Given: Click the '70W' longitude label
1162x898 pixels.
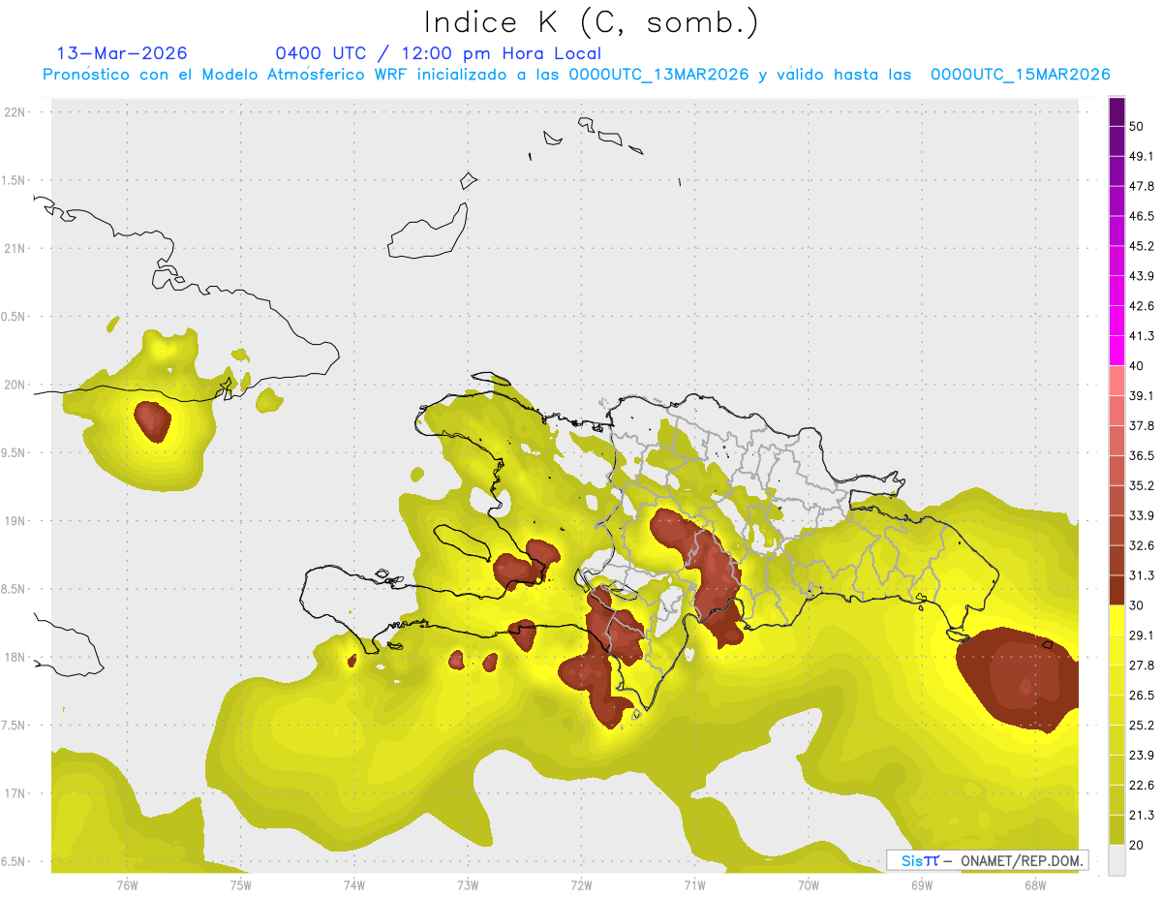Looking at the screenshot, I should point(808,885).
